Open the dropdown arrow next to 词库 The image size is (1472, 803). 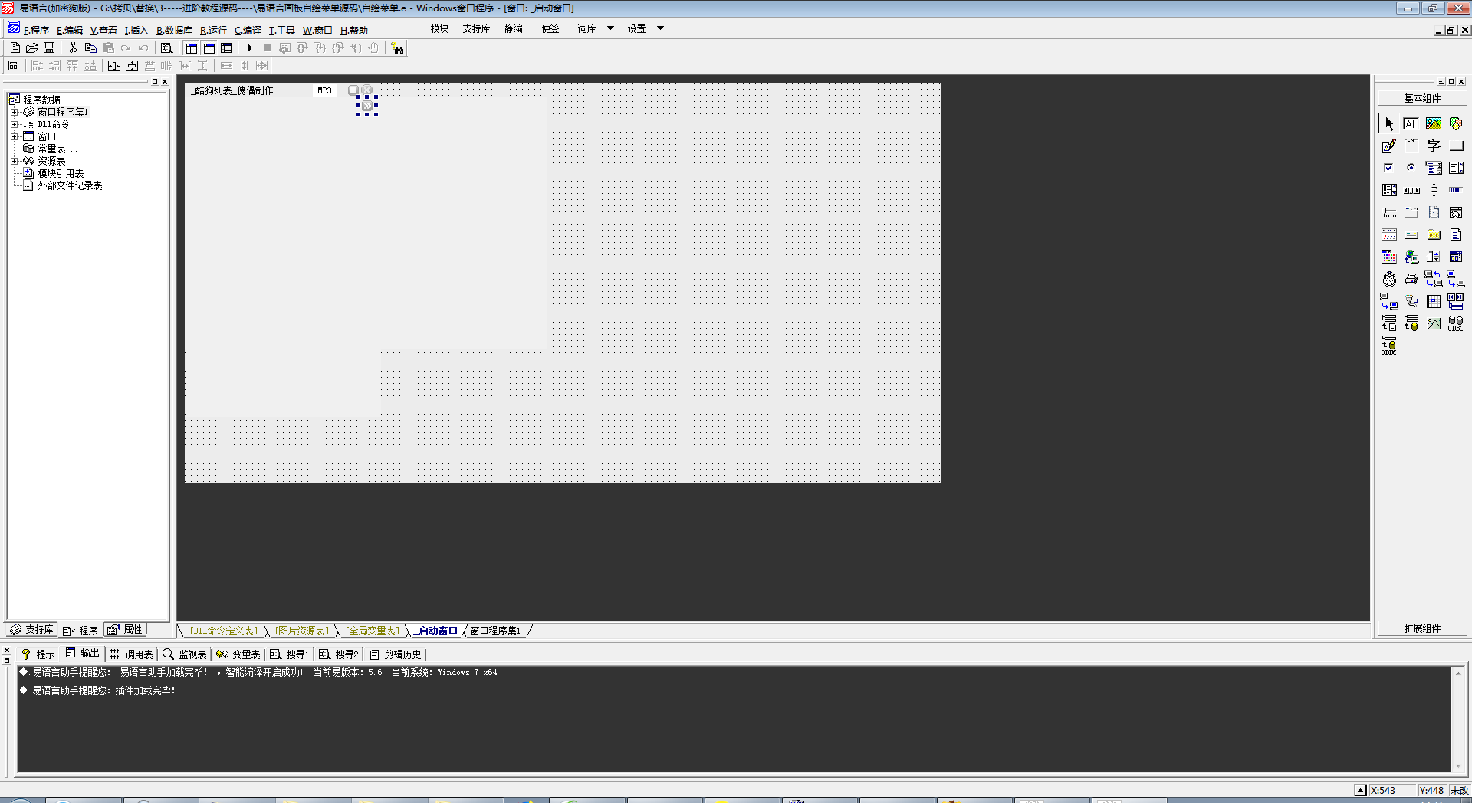coord(610,28)
